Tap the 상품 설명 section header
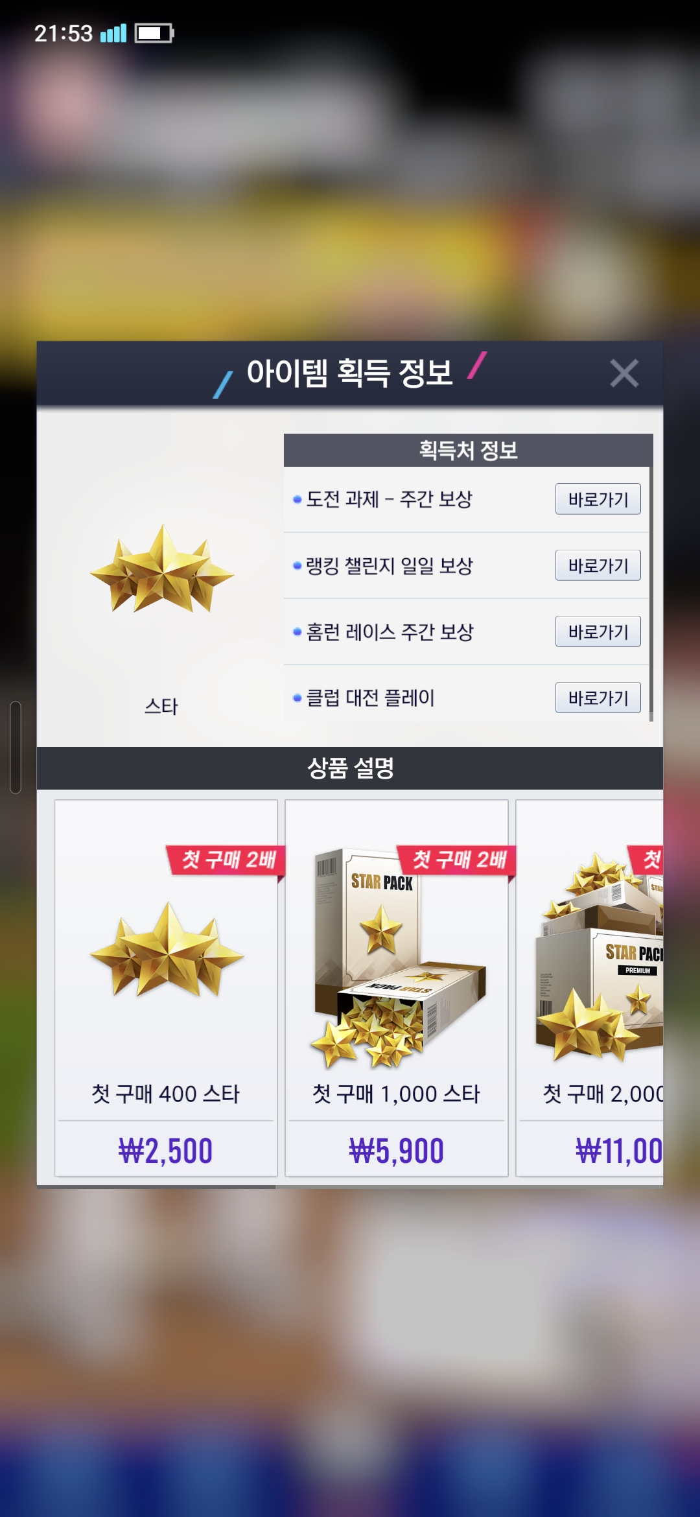The image size is (700, 1517). (350, 768)
